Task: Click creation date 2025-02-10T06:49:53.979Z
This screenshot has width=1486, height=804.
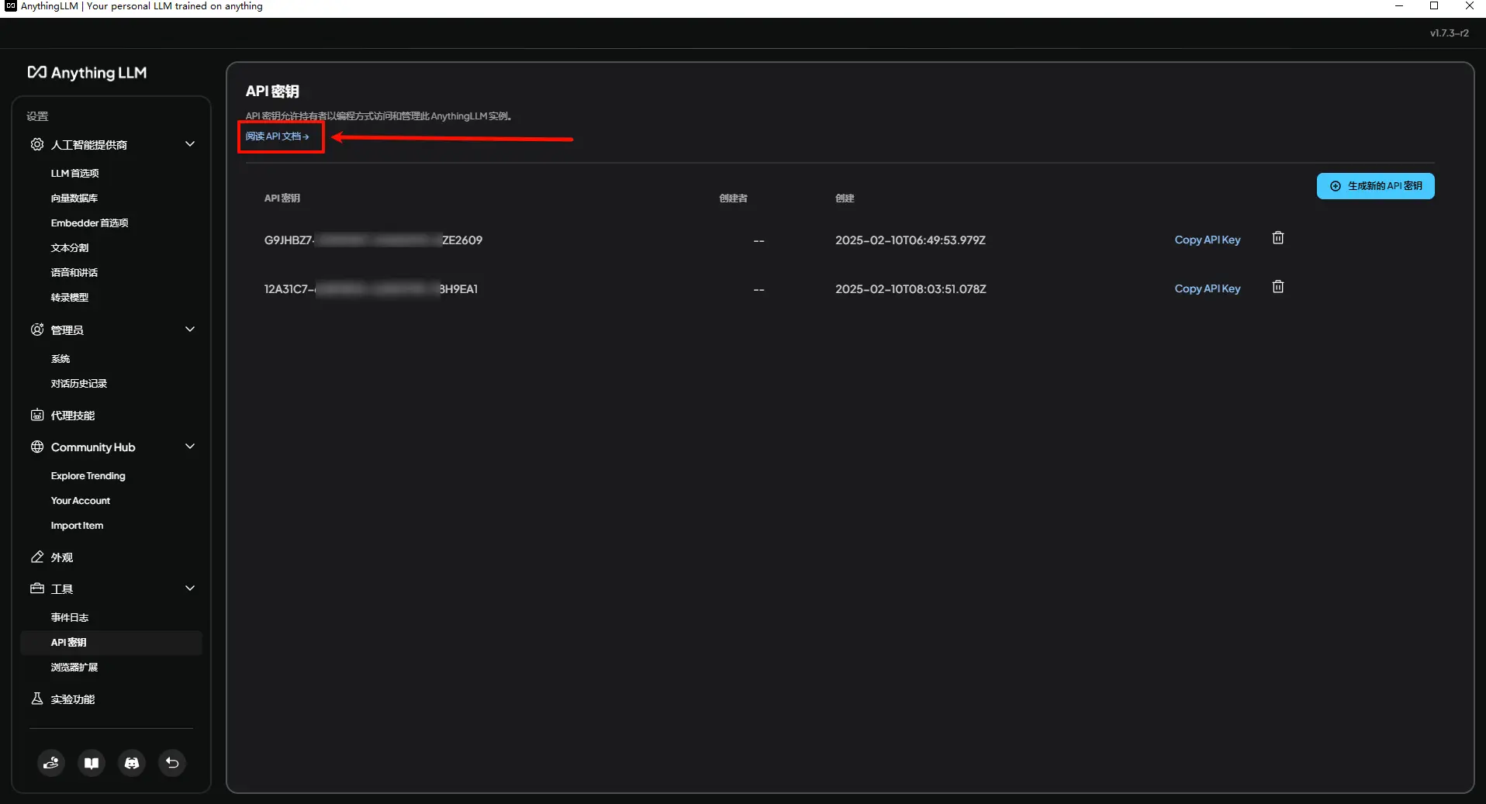Action: pos(910,240)
